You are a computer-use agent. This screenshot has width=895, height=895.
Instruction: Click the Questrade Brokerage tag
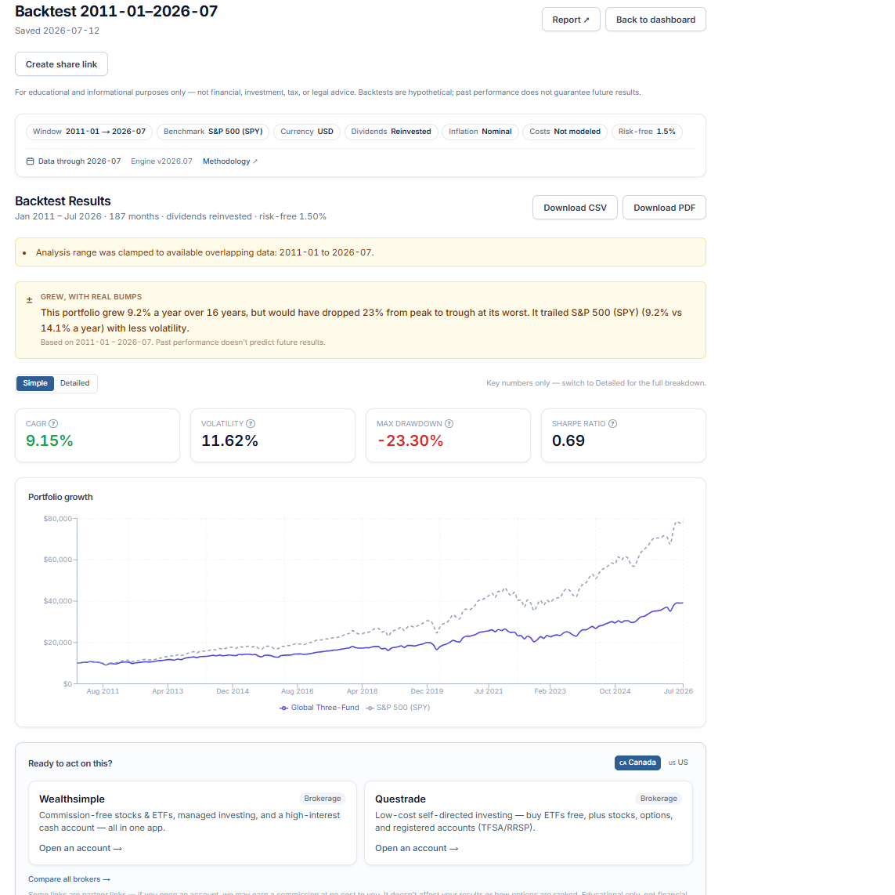[x=659, y=799]
